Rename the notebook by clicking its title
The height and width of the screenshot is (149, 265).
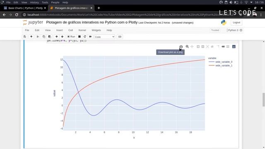(92, 22)
